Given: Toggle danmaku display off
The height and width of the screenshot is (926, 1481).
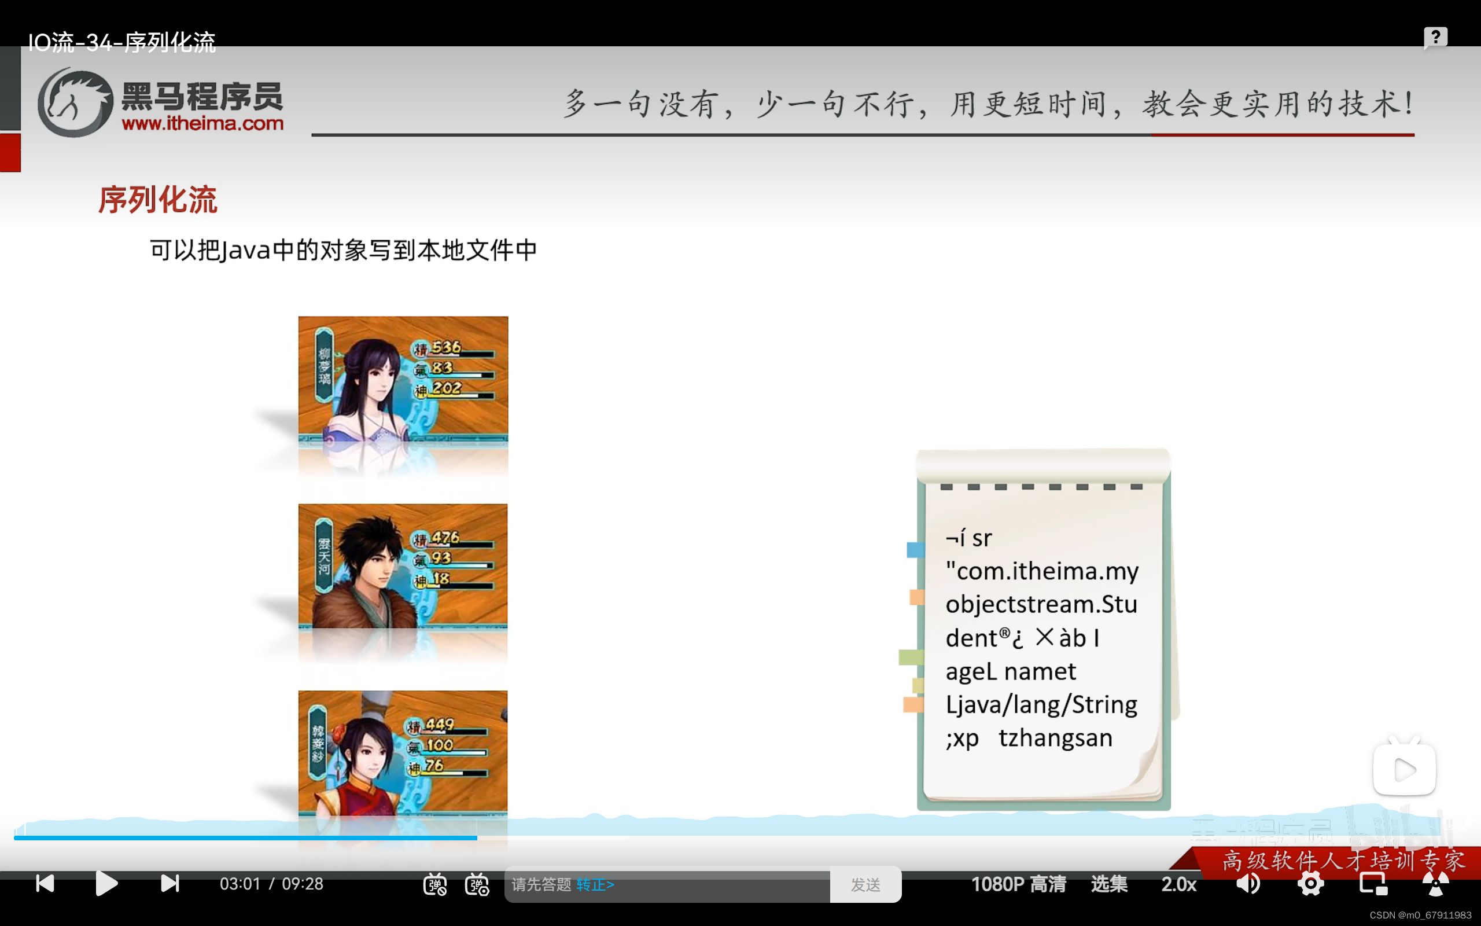Looking at the screenshot, I should tap(434, 884).
